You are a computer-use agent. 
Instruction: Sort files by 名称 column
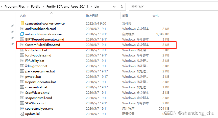point(23,16)
